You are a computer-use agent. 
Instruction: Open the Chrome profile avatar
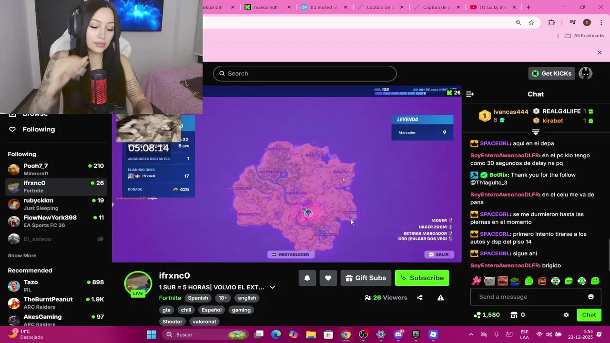587,22
